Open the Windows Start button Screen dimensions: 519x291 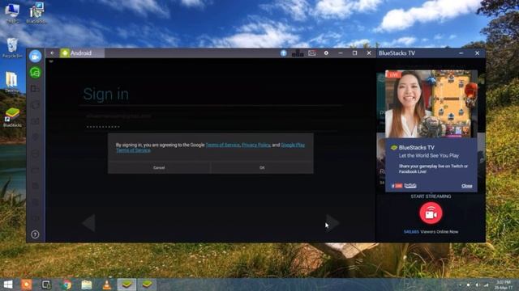pos(8,285)
